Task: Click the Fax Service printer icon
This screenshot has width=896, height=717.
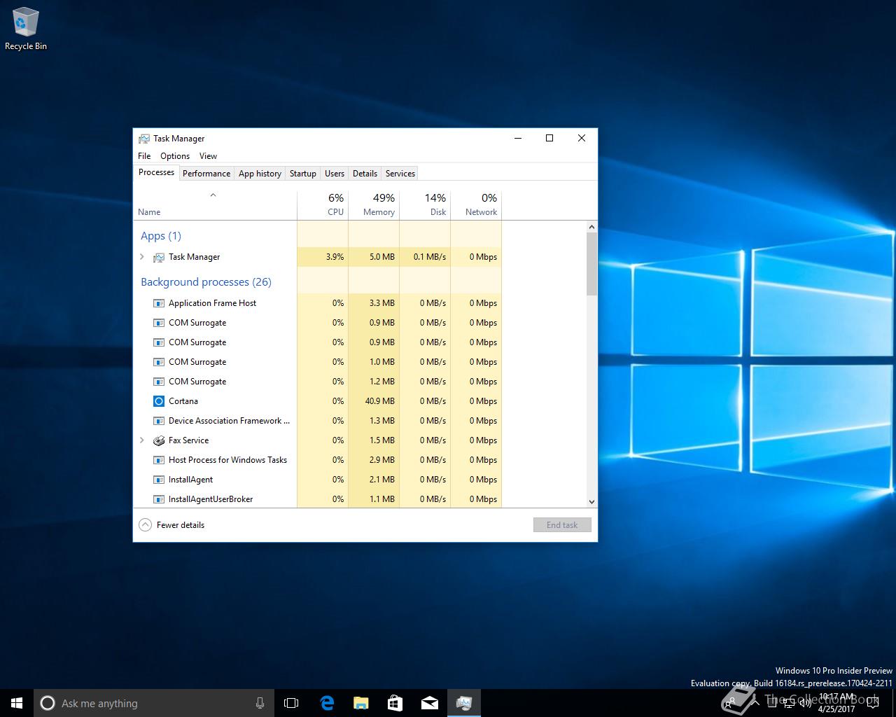Action: (158, 440)
